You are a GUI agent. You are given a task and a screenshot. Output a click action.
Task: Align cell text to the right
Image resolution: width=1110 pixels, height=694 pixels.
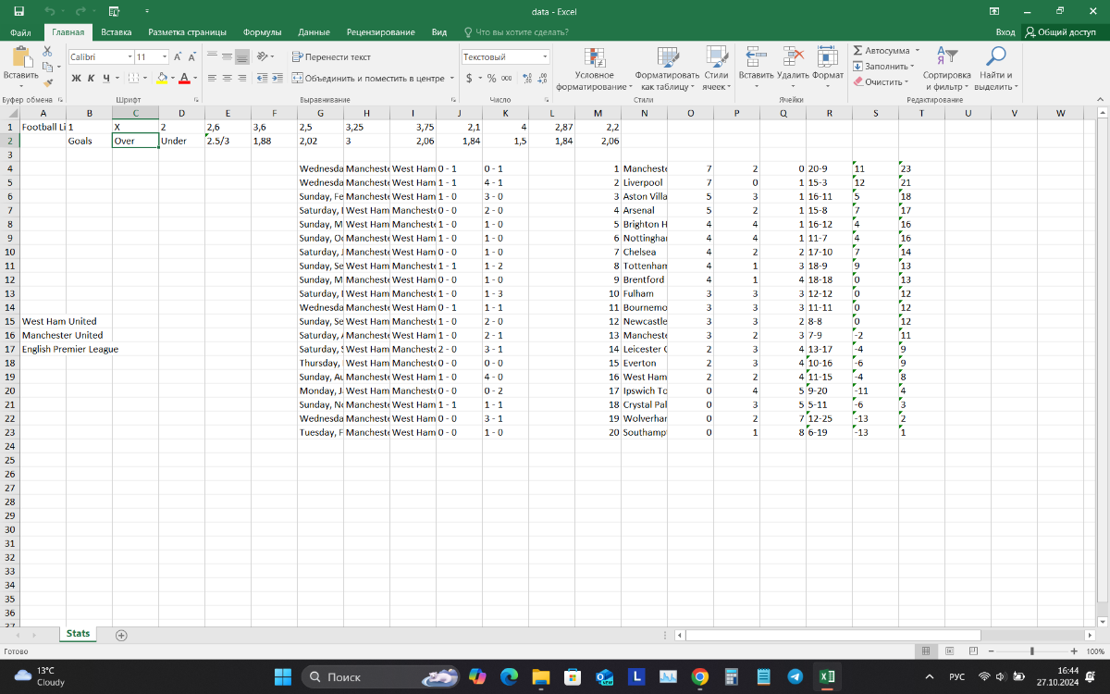tap(241, 79)
